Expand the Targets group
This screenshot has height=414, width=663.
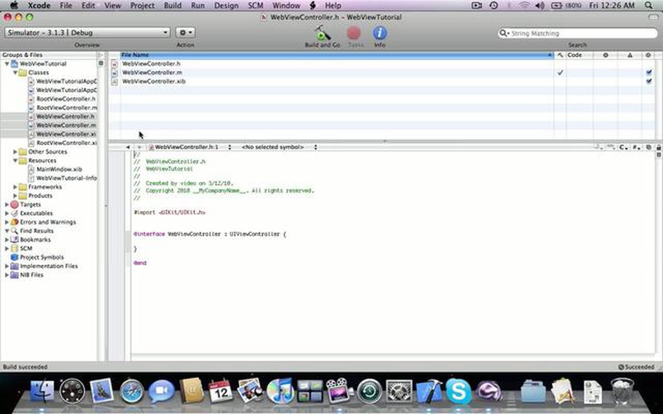pyautogui.click(x=7, y=204)
